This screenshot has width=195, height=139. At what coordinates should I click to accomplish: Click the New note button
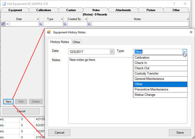tap(9, 102)
